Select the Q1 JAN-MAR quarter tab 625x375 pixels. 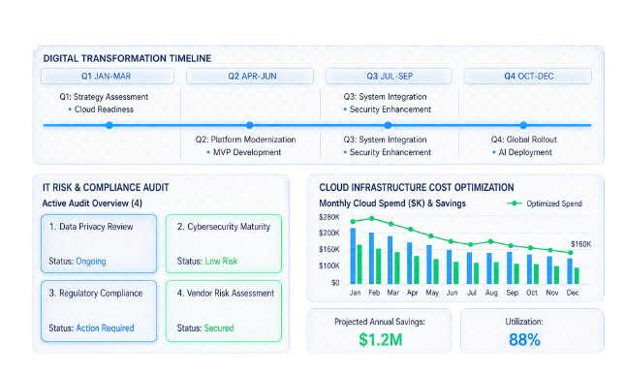[x=108, y=77]
